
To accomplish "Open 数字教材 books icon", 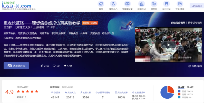I will 141,4.
